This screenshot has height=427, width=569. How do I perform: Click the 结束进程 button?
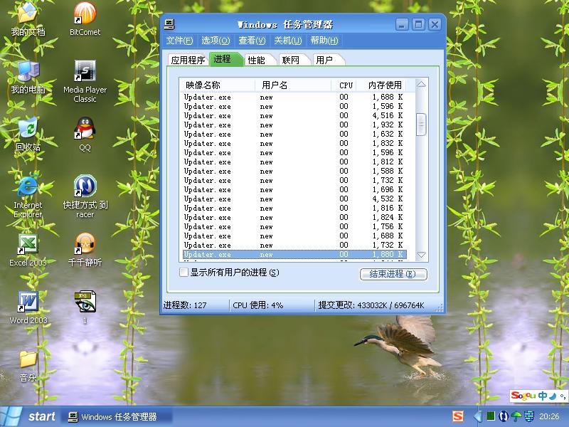pos(393,274)
